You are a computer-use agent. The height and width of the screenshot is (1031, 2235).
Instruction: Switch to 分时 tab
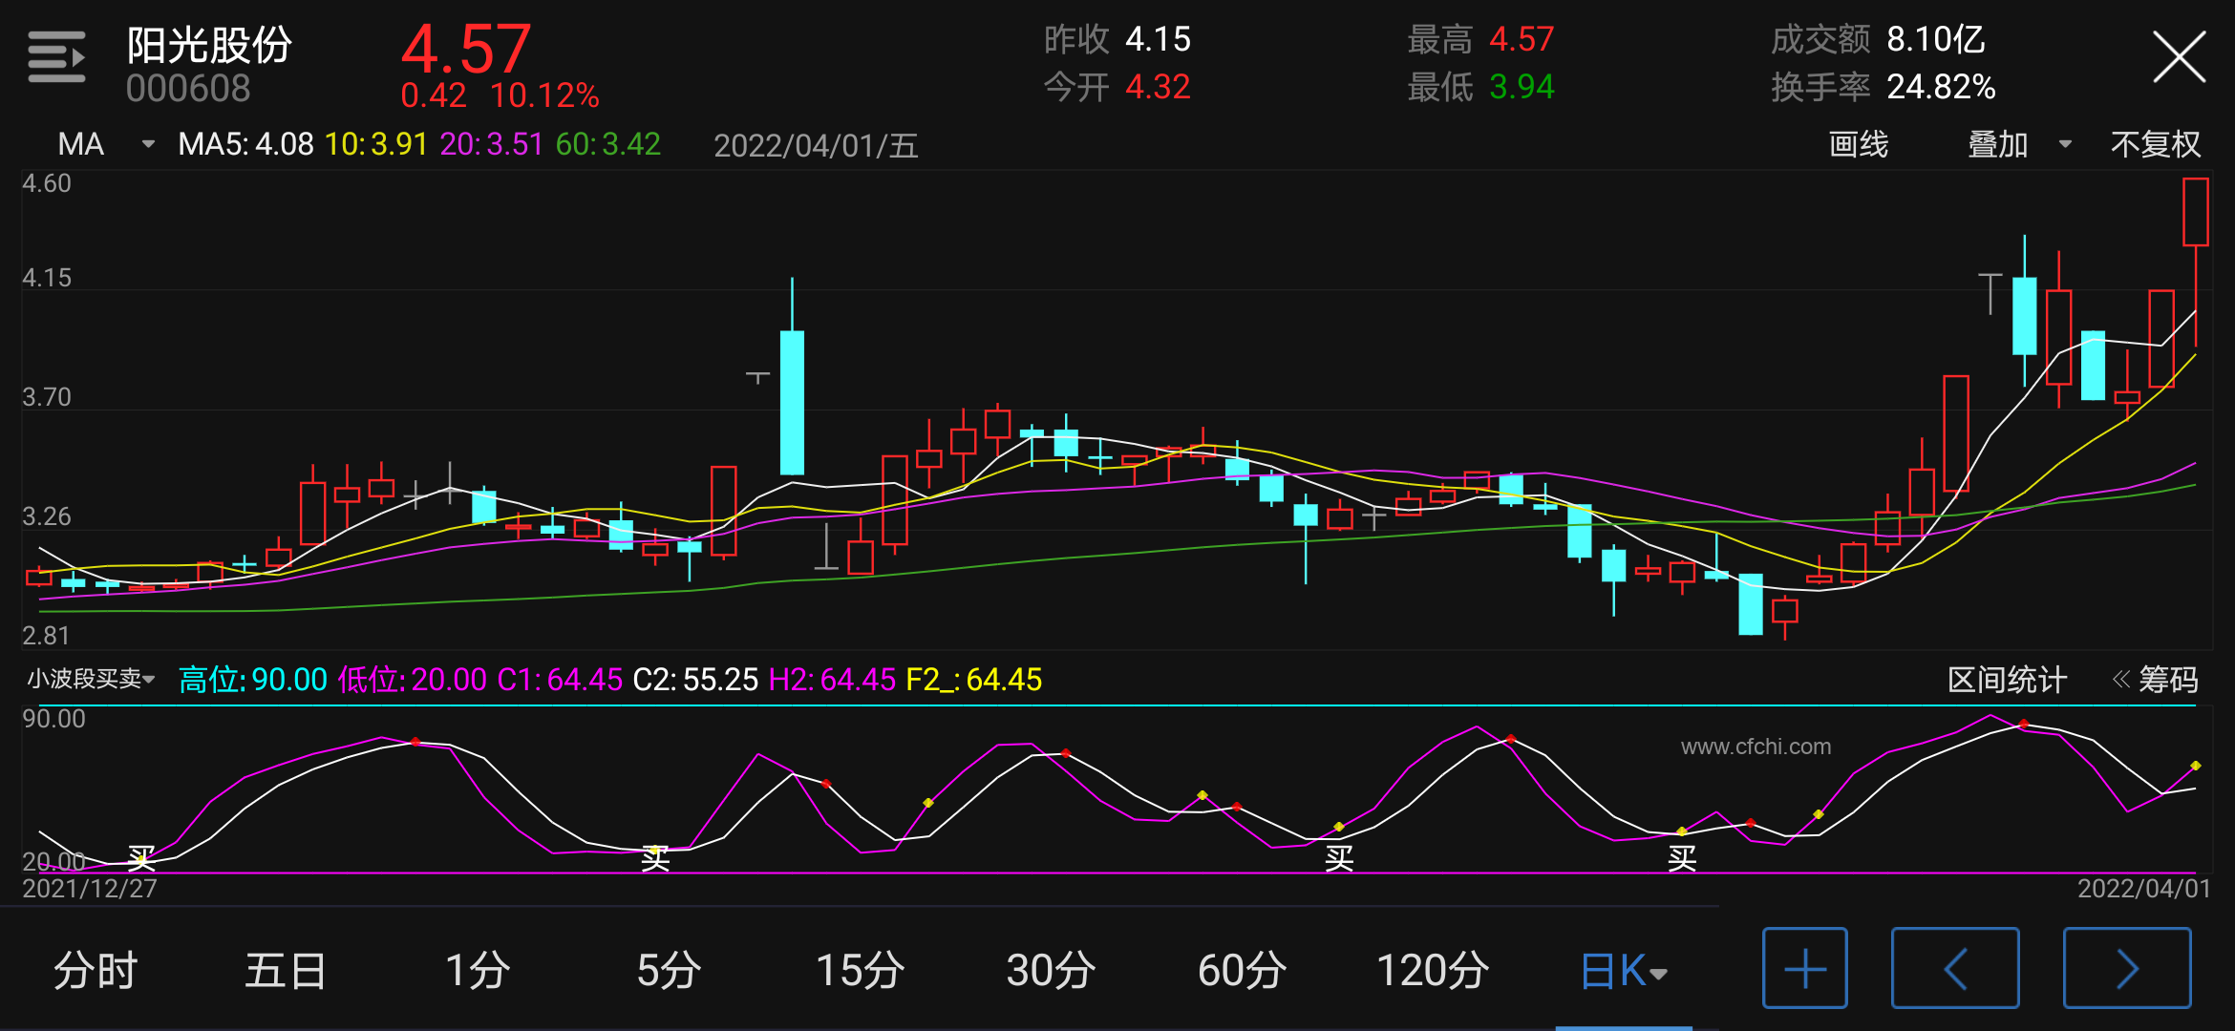[96, 971]
